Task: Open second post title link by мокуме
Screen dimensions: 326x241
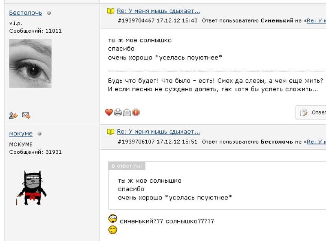Action: coord(158,132)
